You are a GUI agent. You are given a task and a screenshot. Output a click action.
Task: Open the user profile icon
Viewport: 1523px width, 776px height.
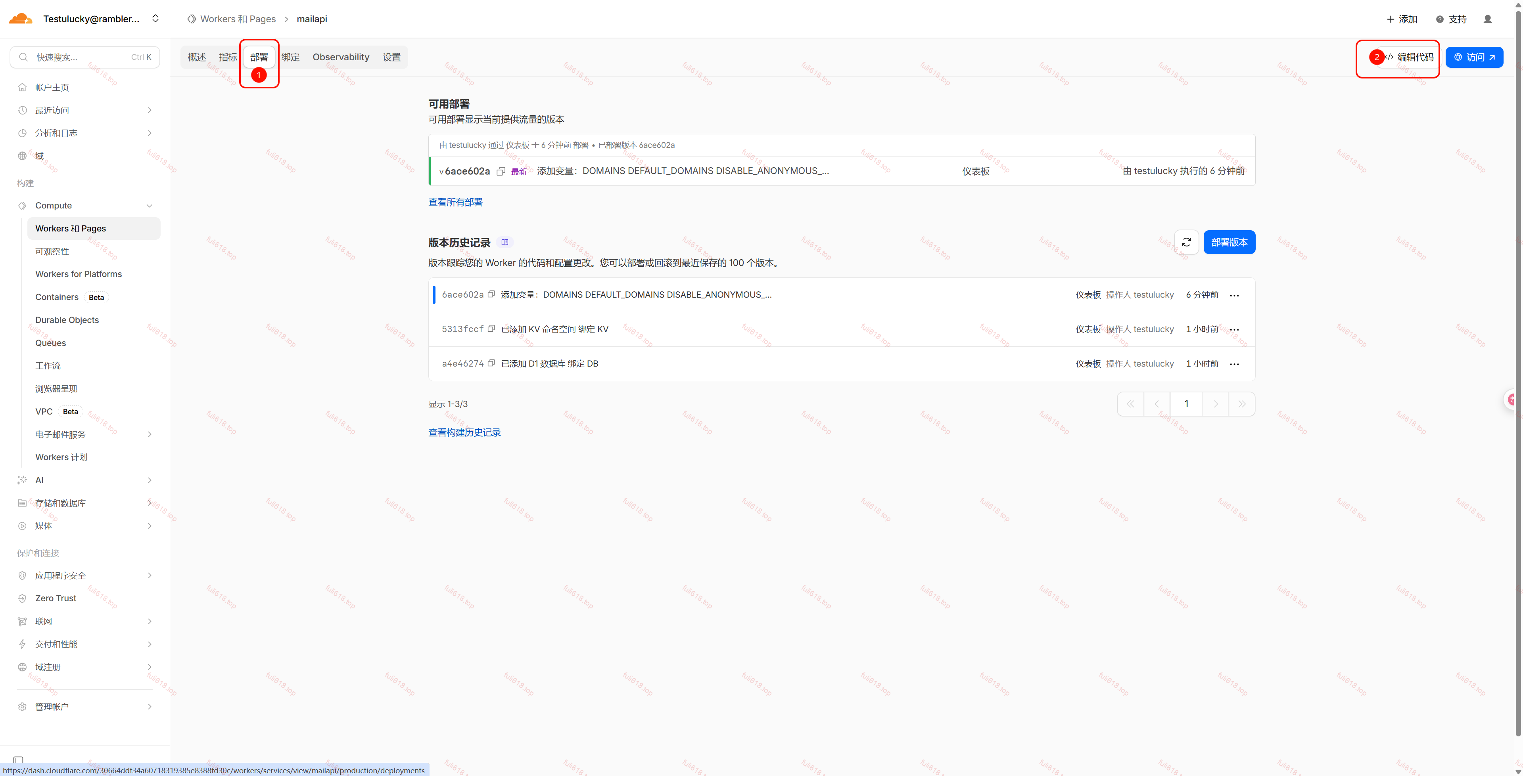[1488, 19]
